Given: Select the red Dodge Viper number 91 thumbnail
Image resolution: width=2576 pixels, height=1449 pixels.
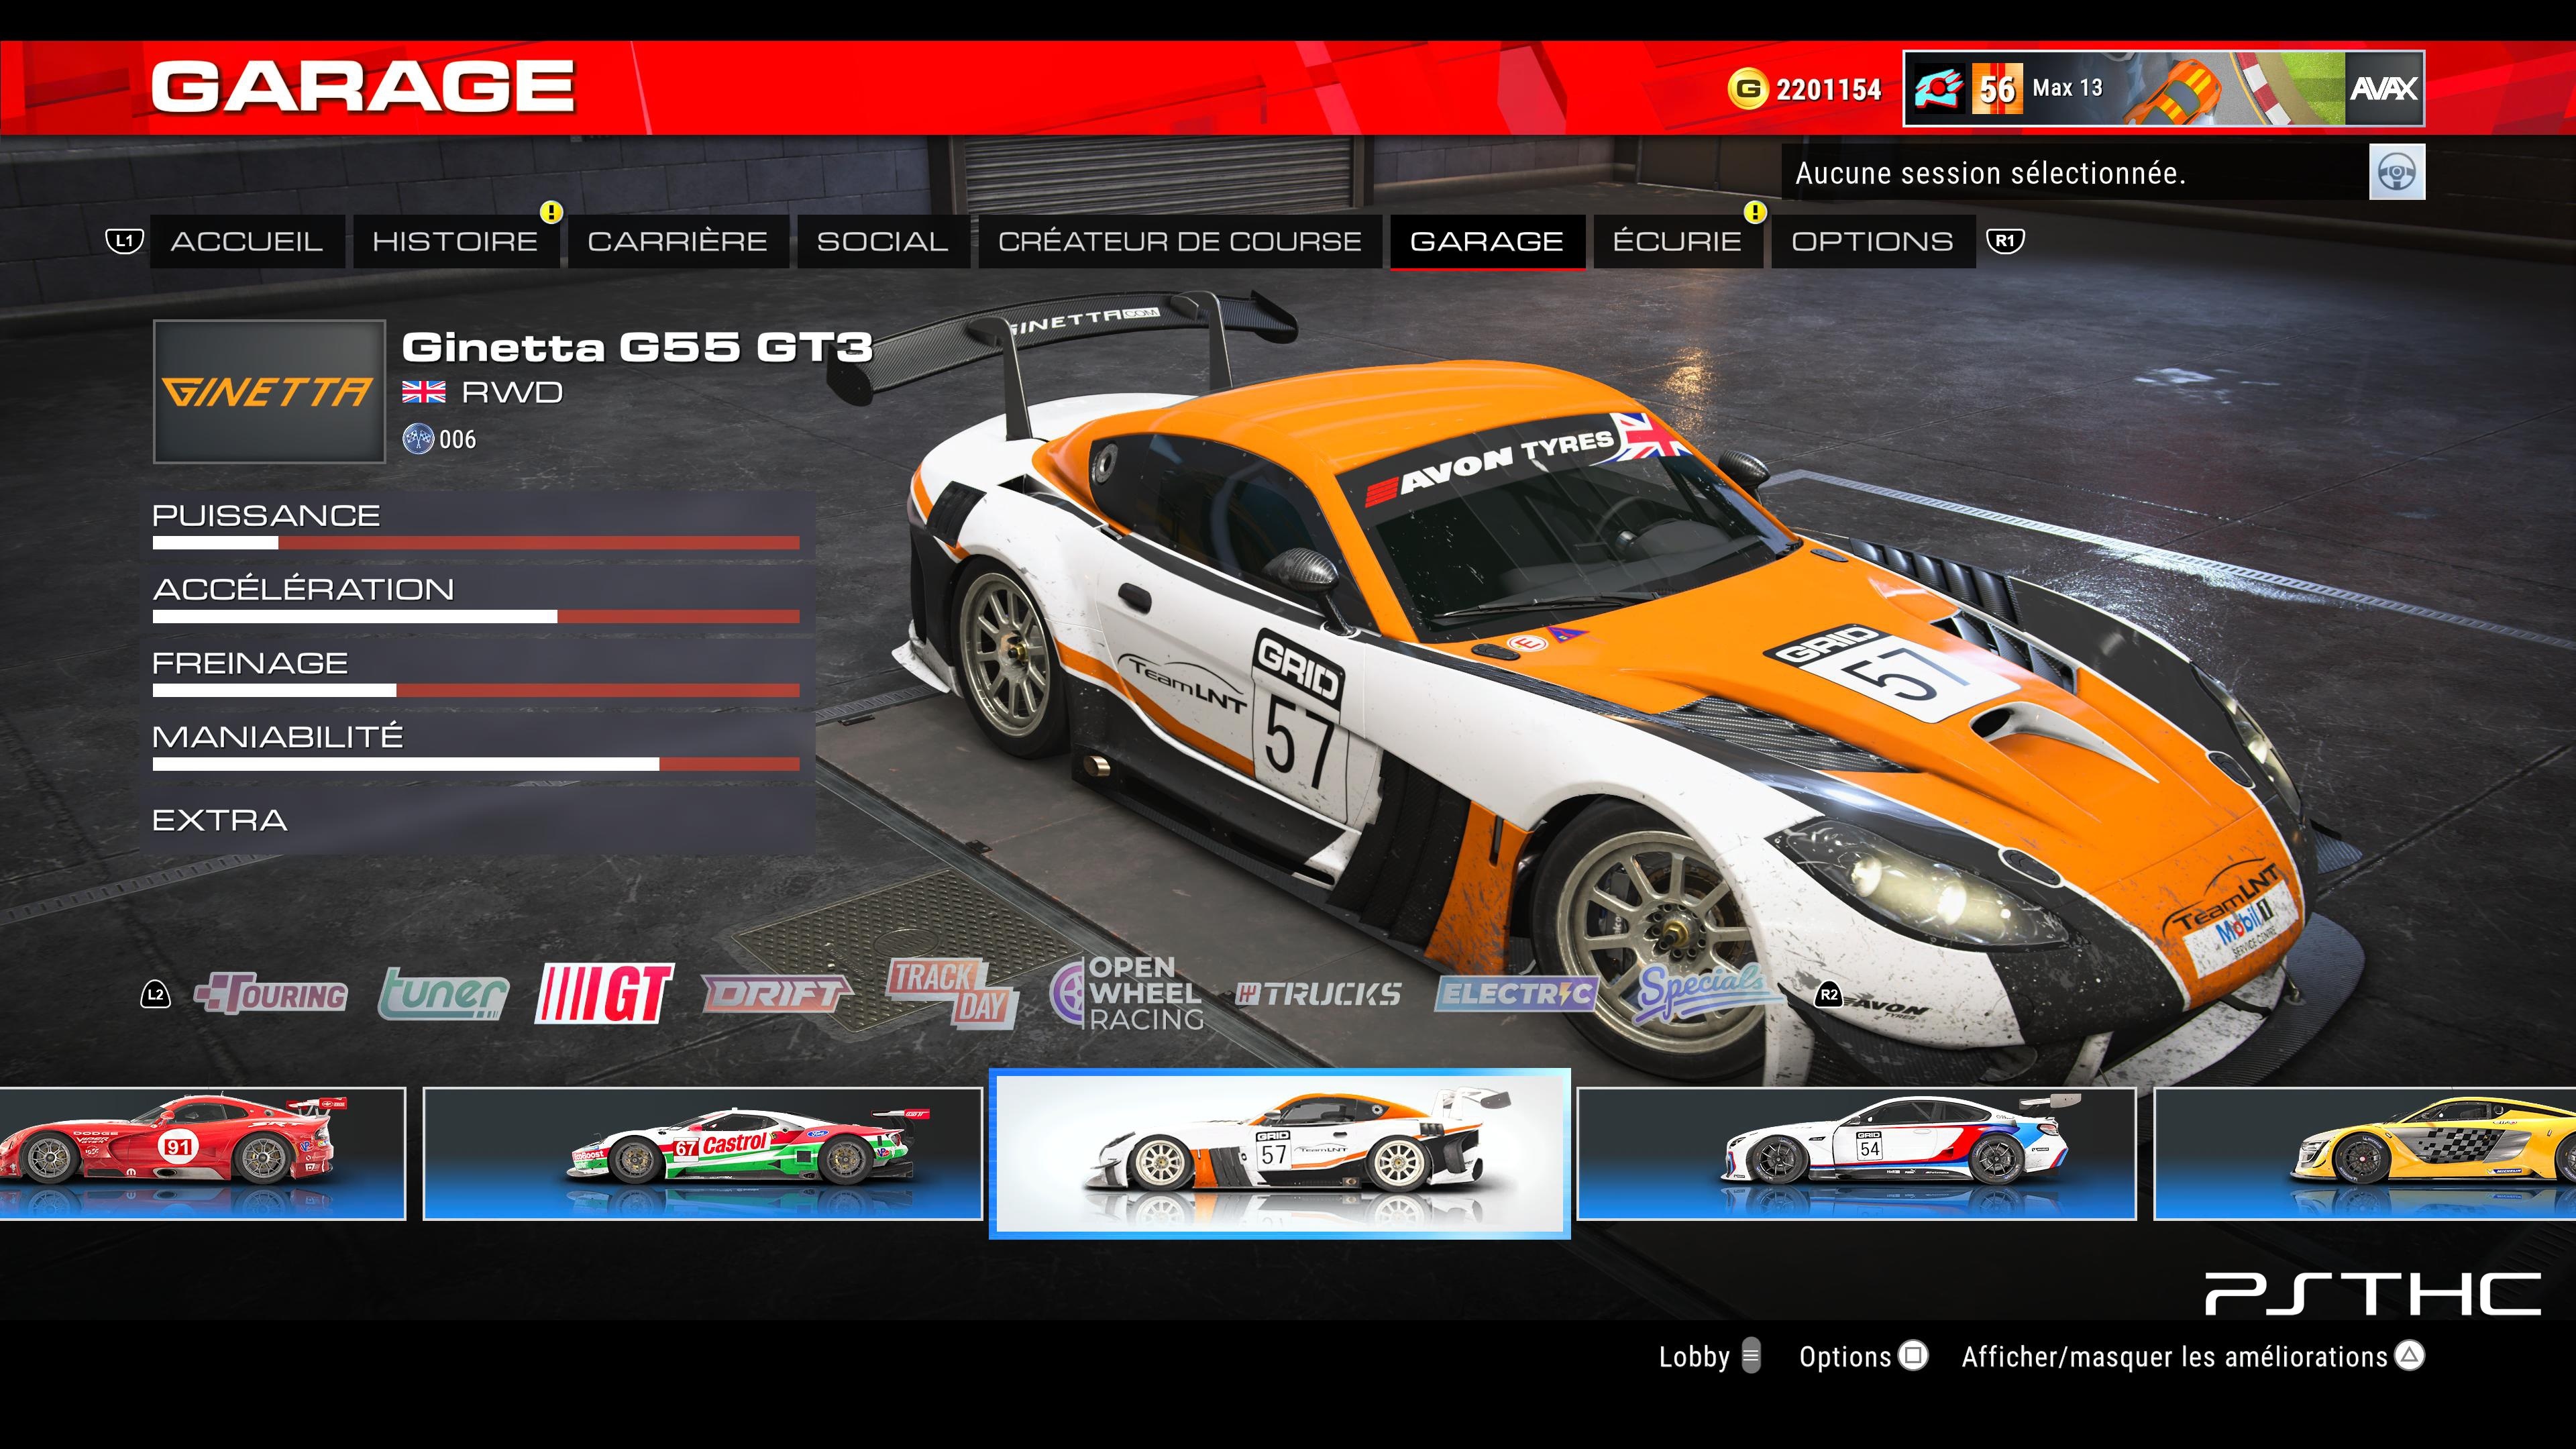Looking at the screenshot, I should [x=202, y=1154].
